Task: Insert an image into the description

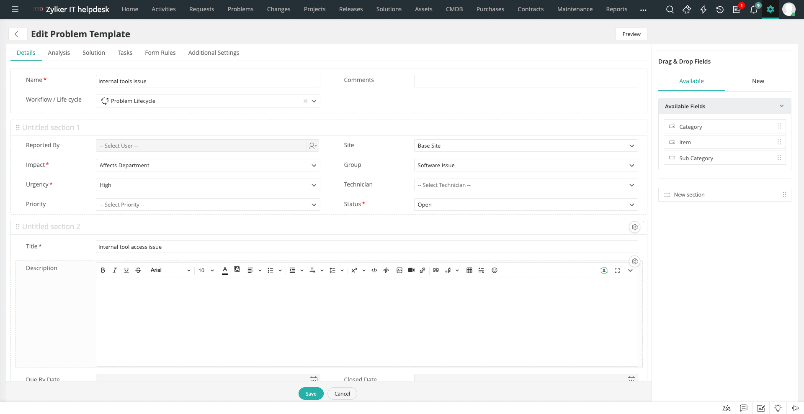Action: 399,270
